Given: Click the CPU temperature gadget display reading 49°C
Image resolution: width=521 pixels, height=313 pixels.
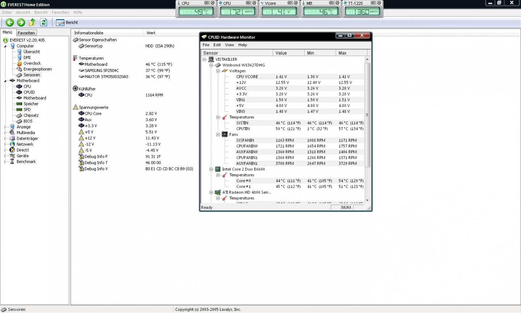Looking at the screenshot, I should click(196, 12).
